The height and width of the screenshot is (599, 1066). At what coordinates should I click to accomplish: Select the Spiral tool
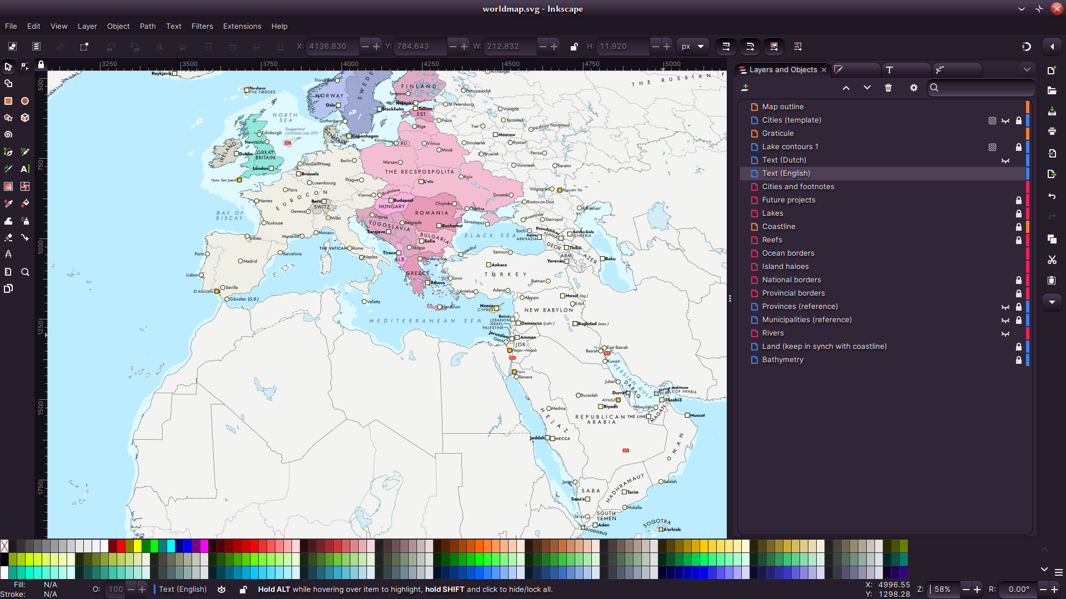[x=8, y=135]
